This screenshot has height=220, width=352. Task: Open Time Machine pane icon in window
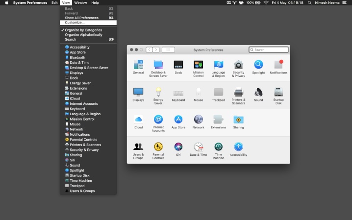[x=218, y=147]
